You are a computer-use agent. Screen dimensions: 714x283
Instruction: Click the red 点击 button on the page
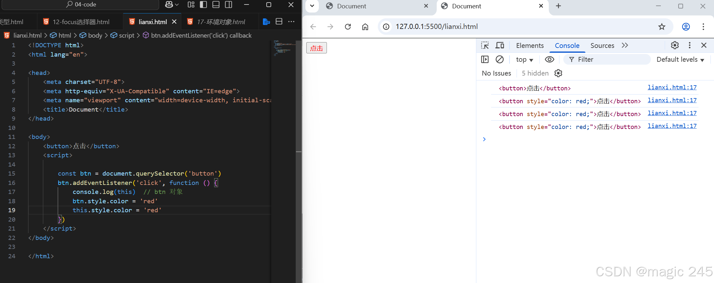click(317, 48)
